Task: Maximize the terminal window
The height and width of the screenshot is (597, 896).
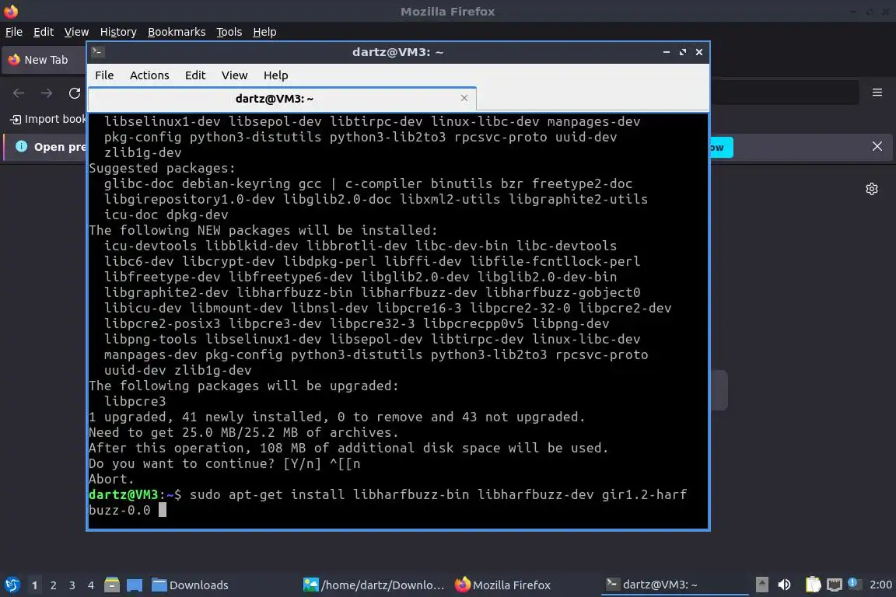Action: pos(683,52)
